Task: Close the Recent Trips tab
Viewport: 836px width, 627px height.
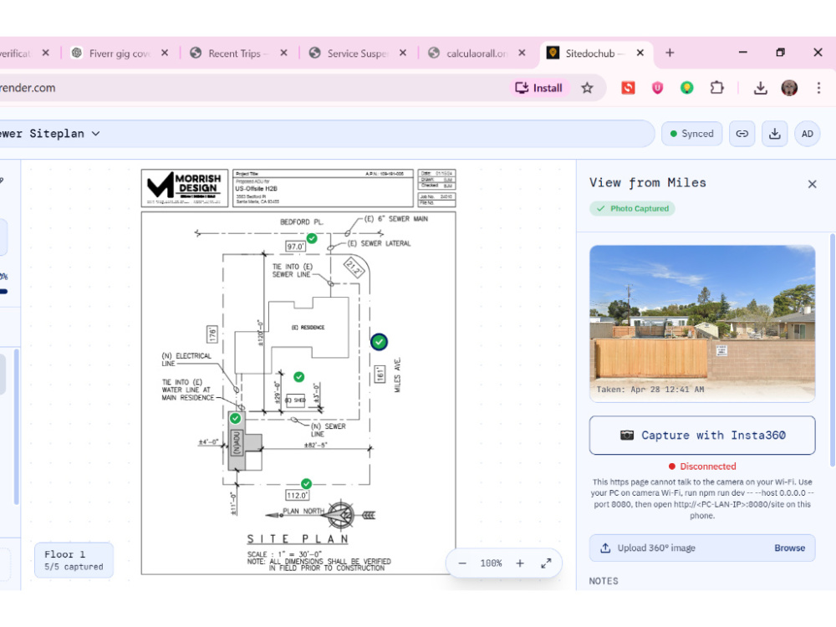Action: (x=283, y=53)
